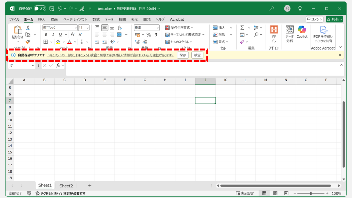Viewport: 352px width, 198px height.
Task: Switch to the Sheet2 worksheet tab
Action: pyautogui.click(x=66, y=186)
